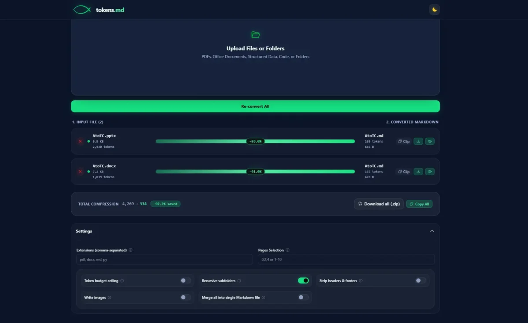Image resolution: width=528 pixels, height=323 pixels.
Task: Click the -91.0% compression bar
Action: 255,172
